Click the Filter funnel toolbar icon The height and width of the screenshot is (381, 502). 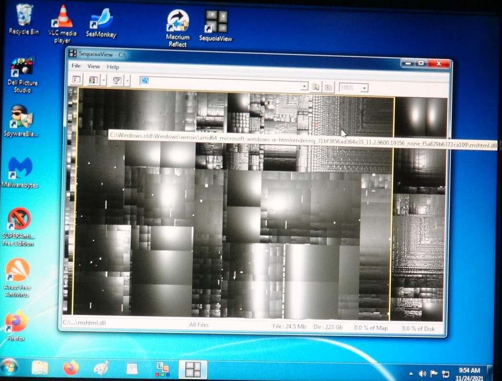(x=117, y=80)
